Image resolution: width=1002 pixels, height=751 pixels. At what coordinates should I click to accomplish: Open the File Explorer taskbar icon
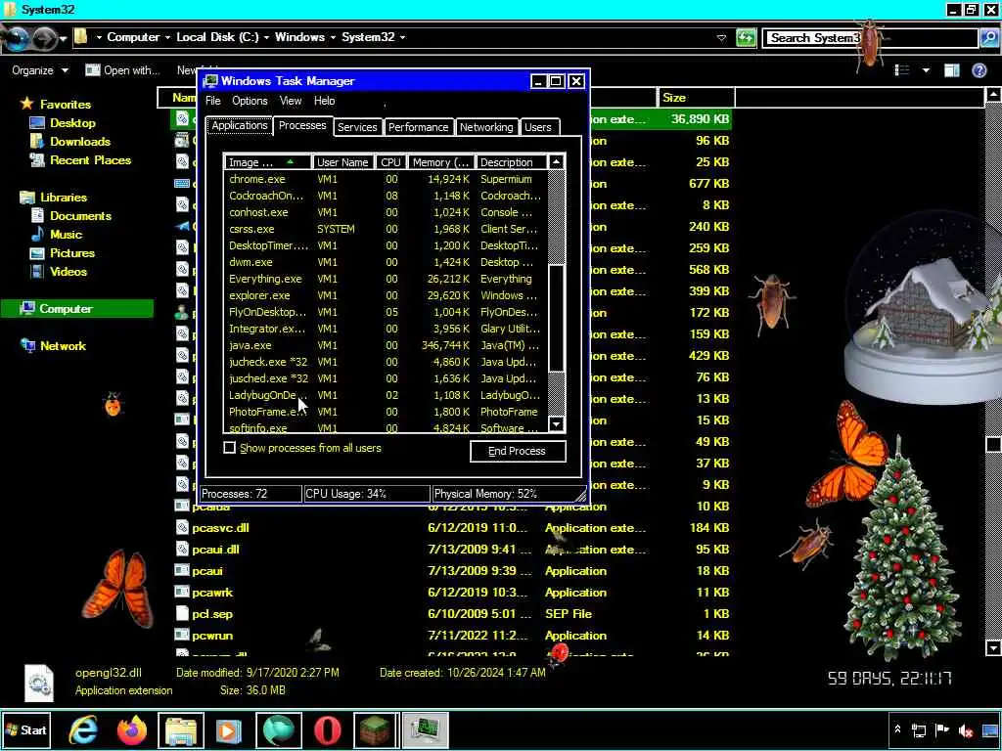[x=181, y=729]
